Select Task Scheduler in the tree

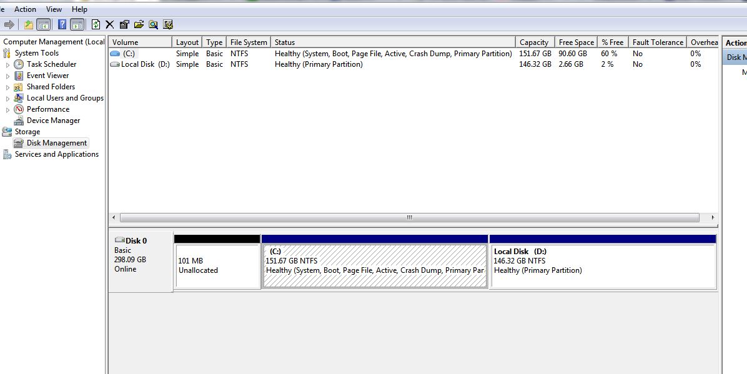click(51, 64)
